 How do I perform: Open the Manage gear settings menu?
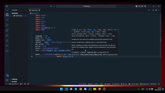(x=7, y=80)
